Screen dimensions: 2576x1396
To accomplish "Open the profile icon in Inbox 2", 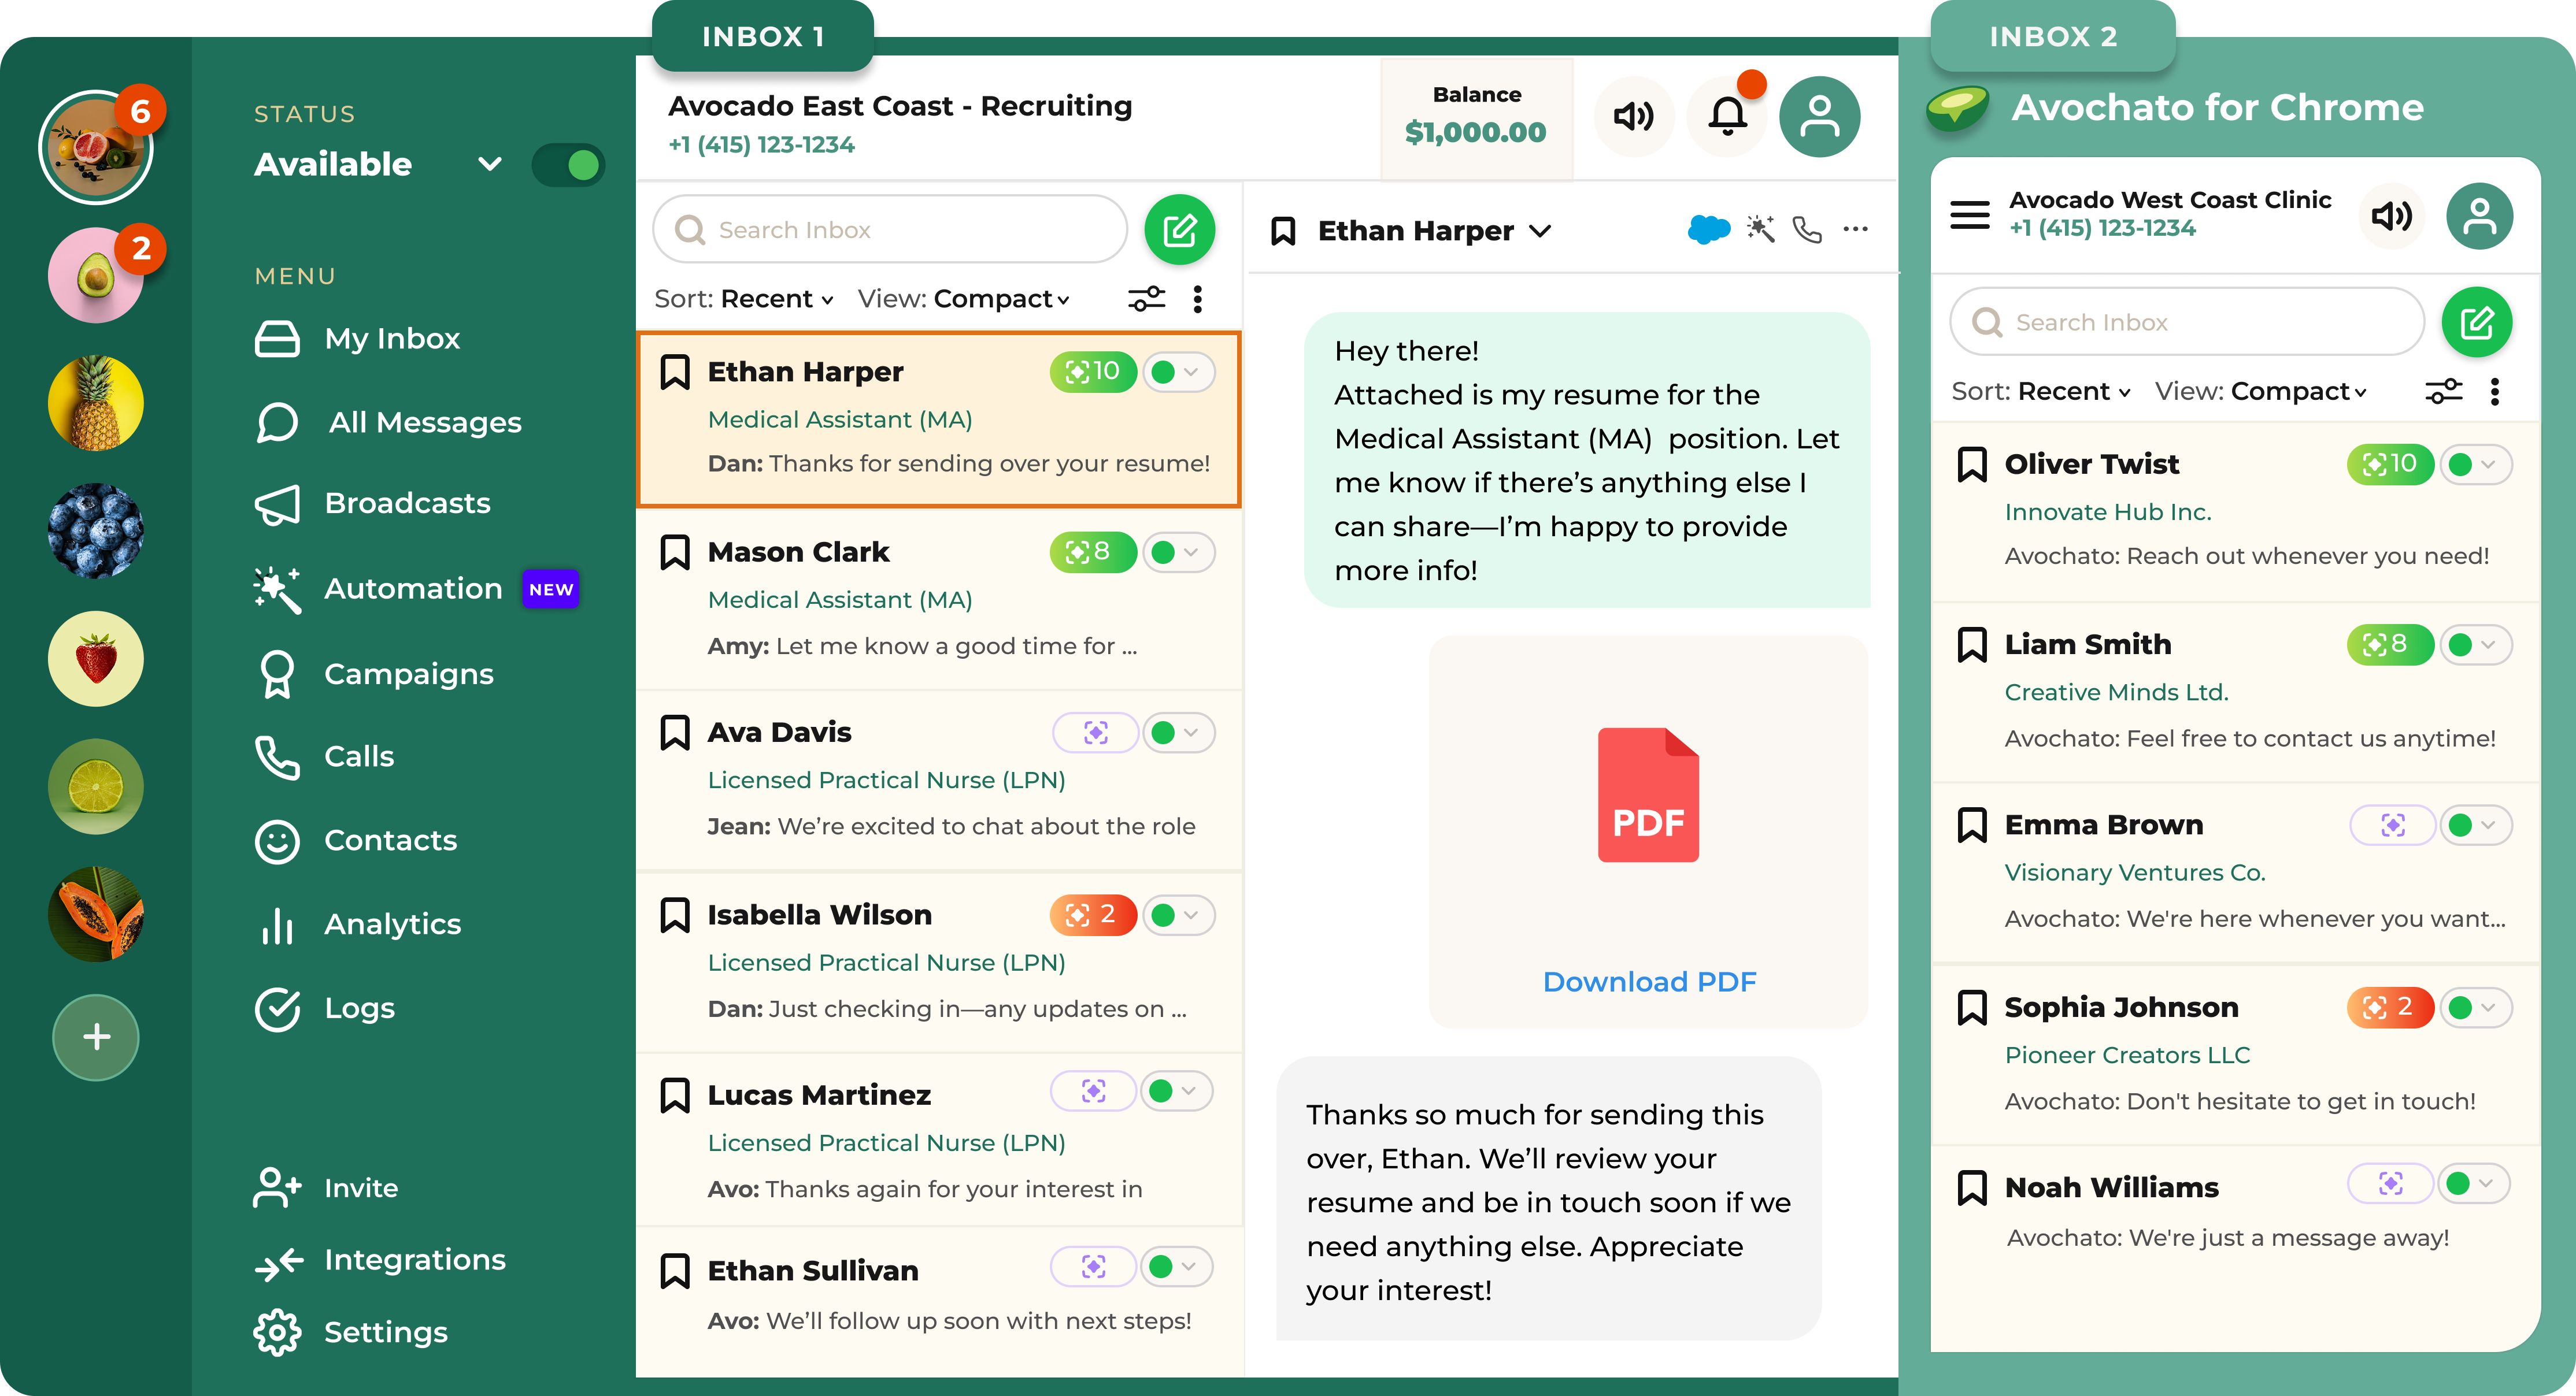I will [2479, 216].
